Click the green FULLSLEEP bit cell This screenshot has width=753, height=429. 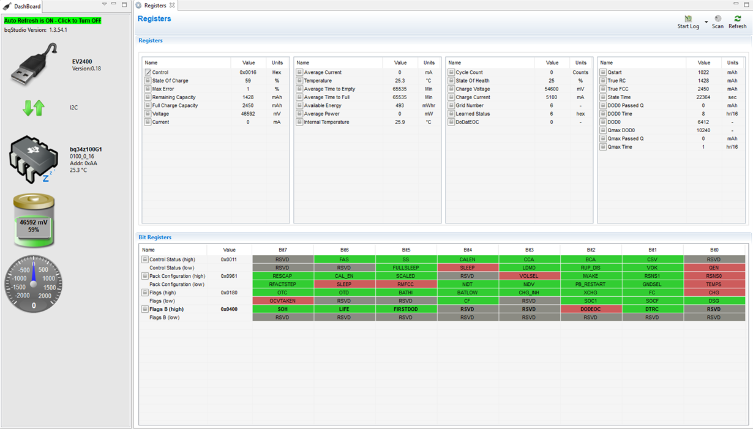[x=406, y=268]
